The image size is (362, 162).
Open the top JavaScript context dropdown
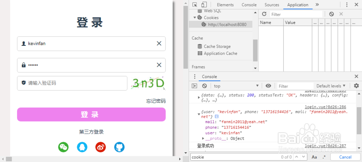(x=236, y=86)
